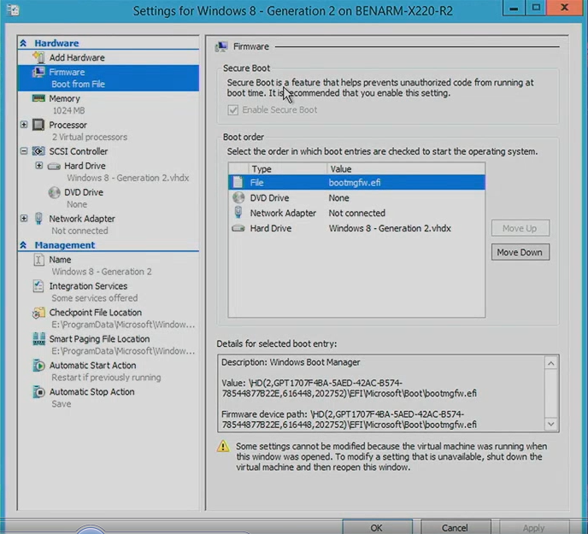
Task: Click the Smart Paging File Location icon
Action: (x=38, y=338)
